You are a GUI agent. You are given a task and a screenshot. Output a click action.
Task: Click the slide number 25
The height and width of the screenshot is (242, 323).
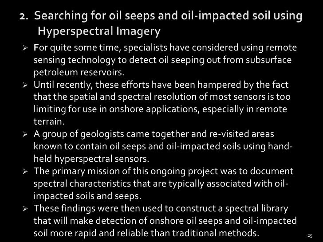310,236
